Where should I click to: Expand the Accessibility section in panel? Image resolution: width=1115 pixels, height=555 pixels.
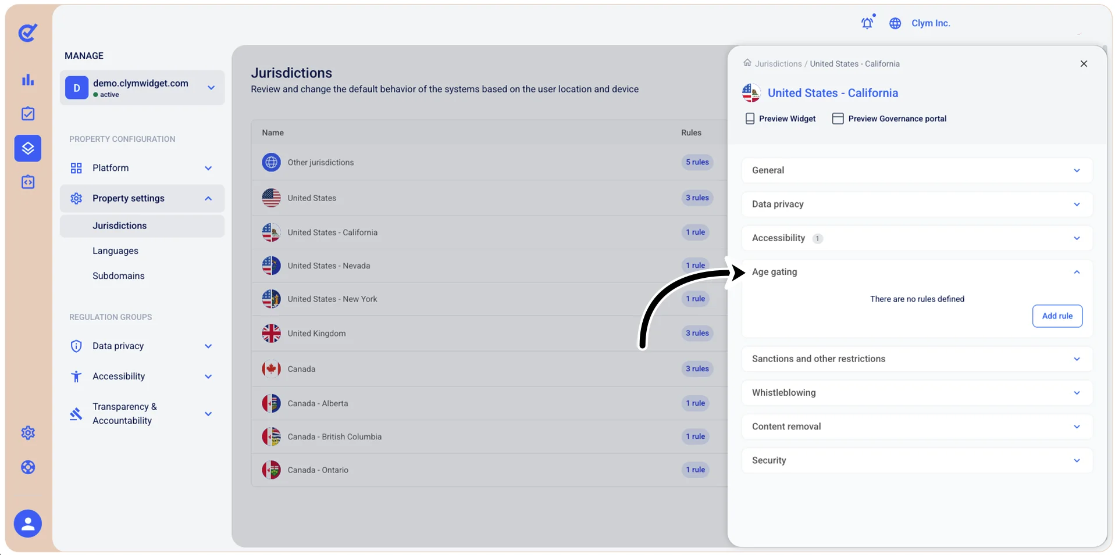tap(917, 238)
